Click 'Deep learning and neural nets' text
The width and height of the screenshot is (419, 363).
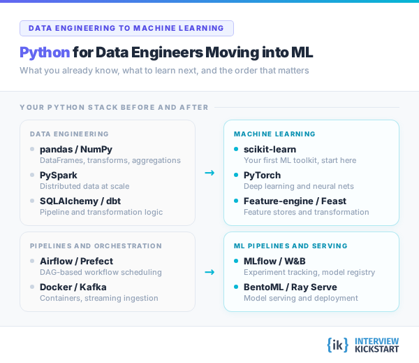pos(298,186)
